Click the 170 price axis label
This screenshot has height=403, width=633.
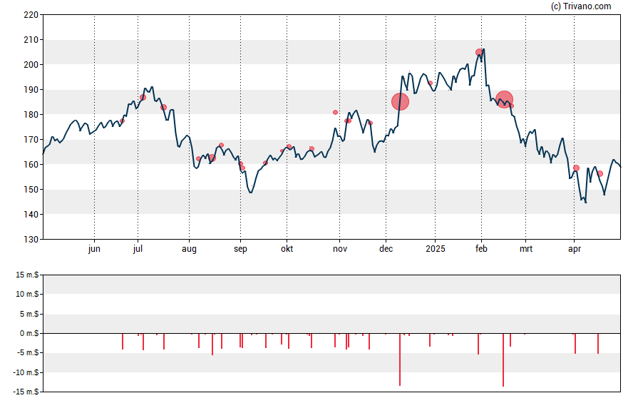pos(31,140)
